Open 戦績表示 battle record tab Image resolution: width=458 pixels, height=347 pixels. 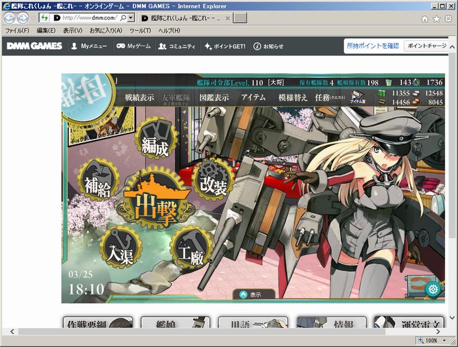139,97
